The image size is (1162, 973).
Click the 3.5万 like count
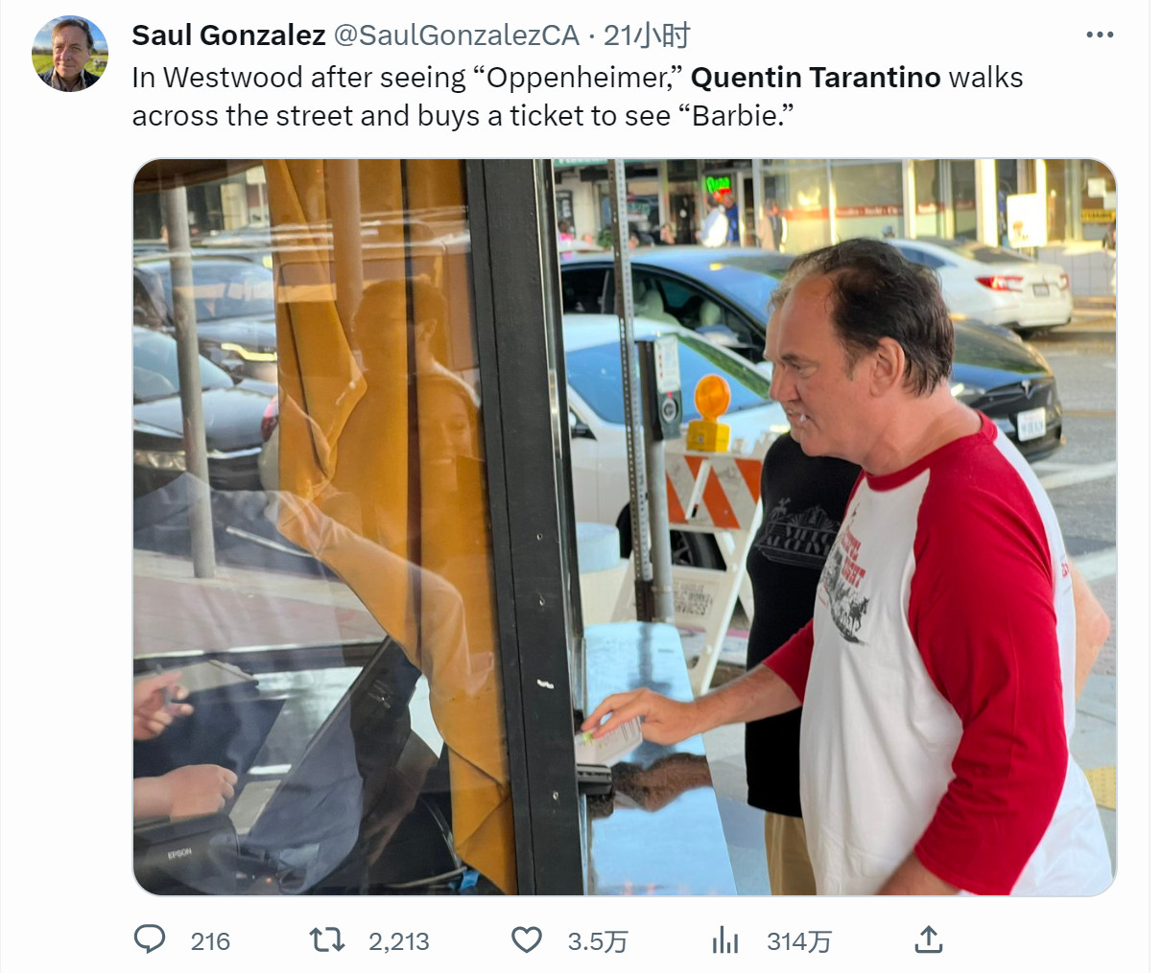[x=597, y=941]
